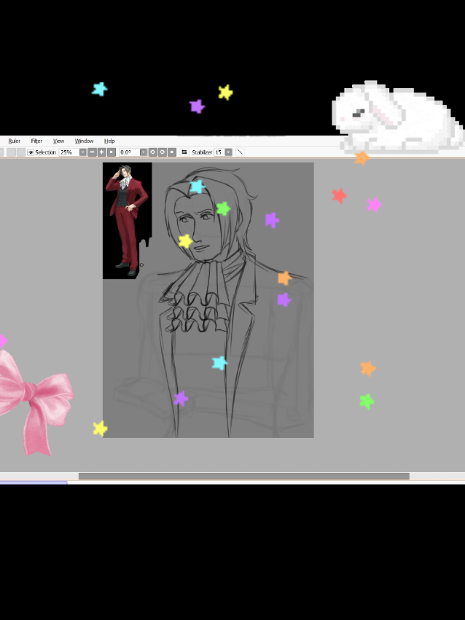Click the 0.0° rotation angle field
The height and width of the screenshot is (620, 465).
tap(130, 152)
